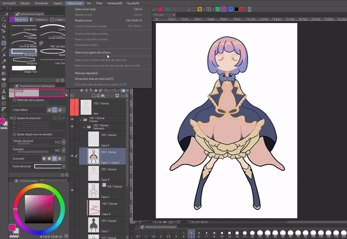Select the Línea recta sub tool
Image resolution: width=347 pixels, height=239 pixels.
tap(24, 27)
